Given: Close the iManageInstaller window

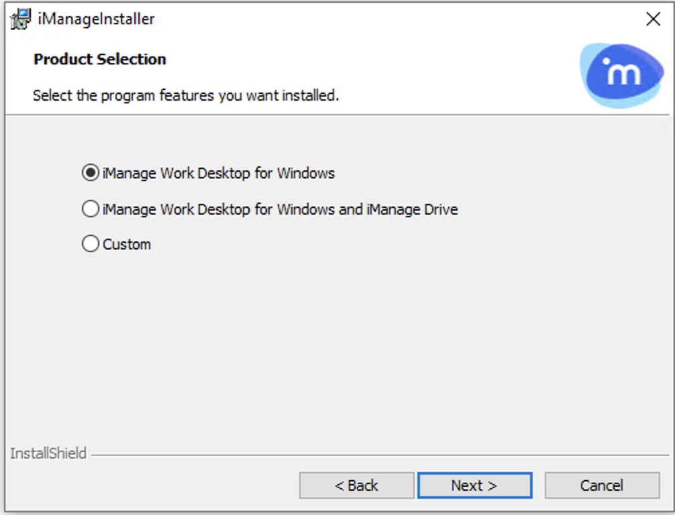Looking at the screenshot, I should click(x=653, y=19).
